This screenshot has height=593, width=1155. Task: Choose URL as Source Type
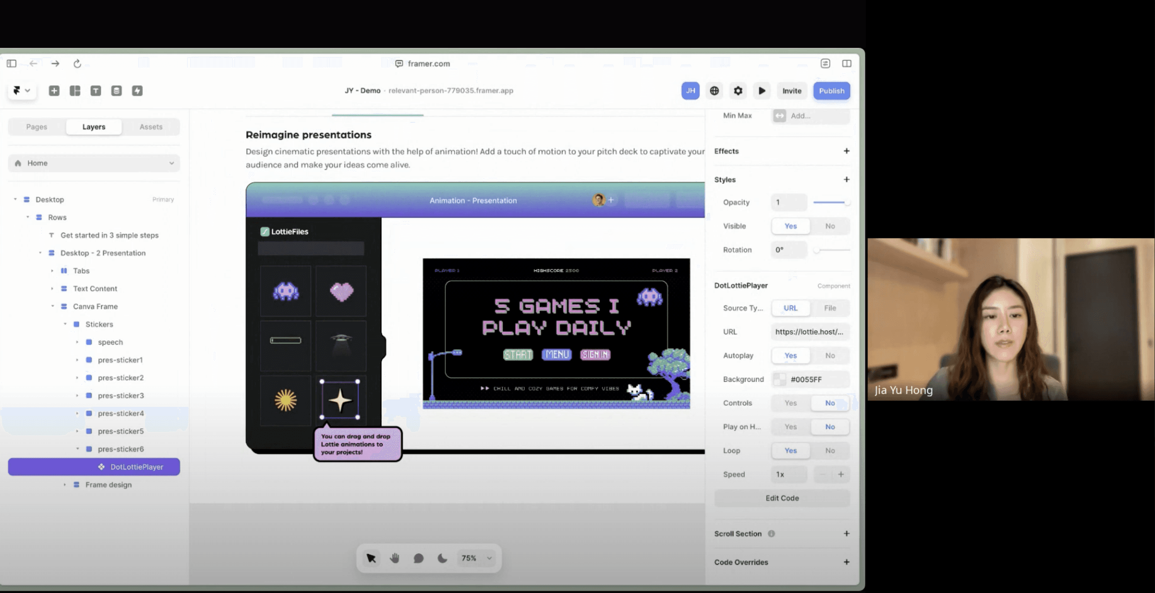click(x=790, y=308)
